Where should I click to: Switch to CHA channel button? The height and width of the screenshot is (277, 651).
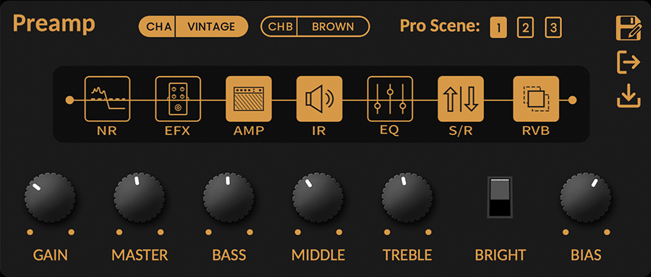(x=157, y=27)
